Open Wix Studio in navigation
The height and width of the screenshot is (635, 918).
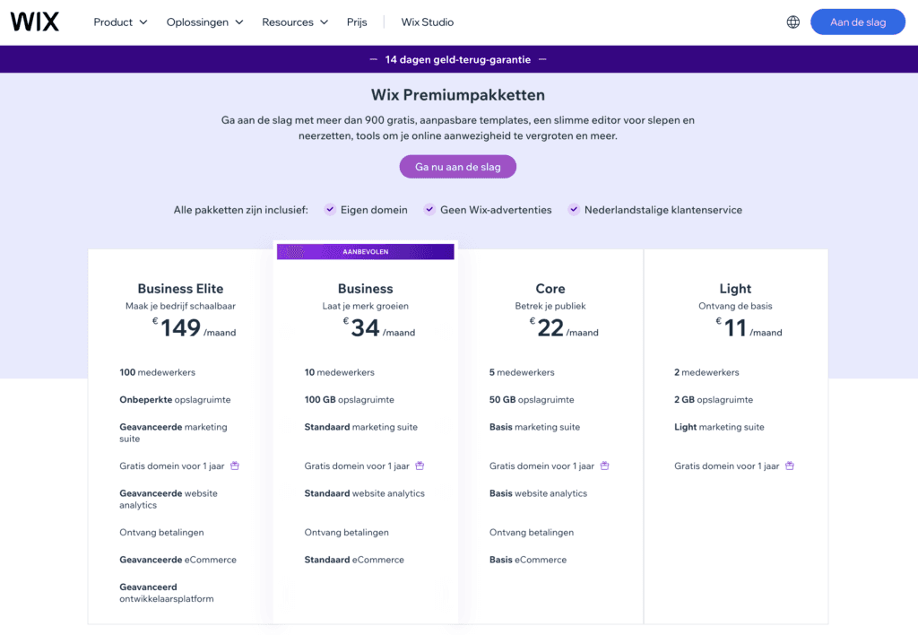pyautogui.click(x=428, y=22)
